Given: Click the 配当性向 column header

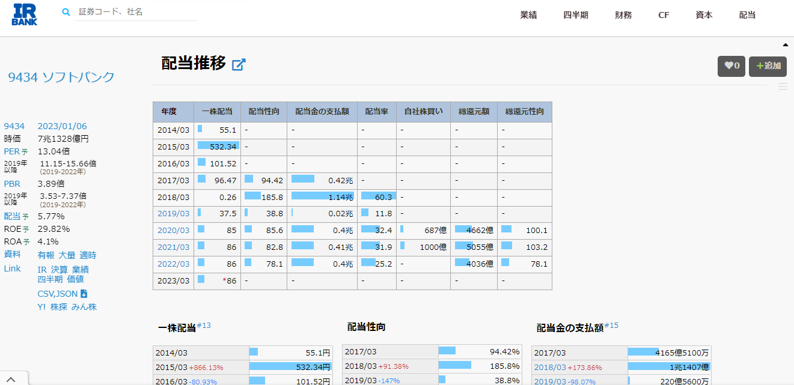Looking at the screenshot, I should point(264,112).
